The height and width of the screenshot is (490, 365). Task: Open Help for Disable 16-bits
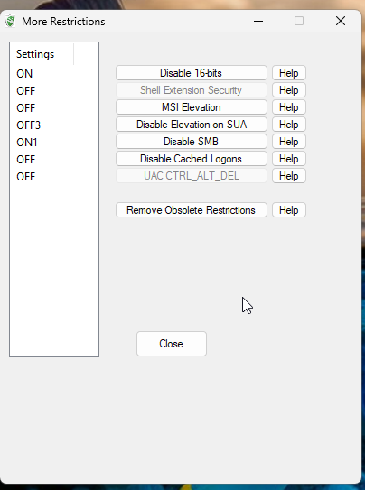pyautogui.click(x=289, y=73)
